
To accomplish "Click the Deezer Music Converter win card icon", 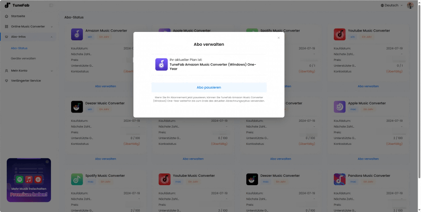I will (77, 107).
